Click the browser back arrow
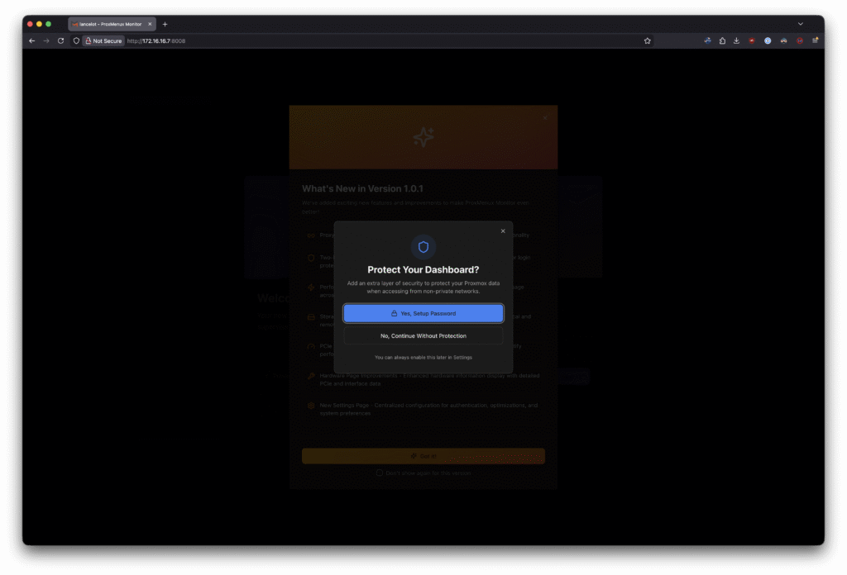 click(x=32, y=40)
